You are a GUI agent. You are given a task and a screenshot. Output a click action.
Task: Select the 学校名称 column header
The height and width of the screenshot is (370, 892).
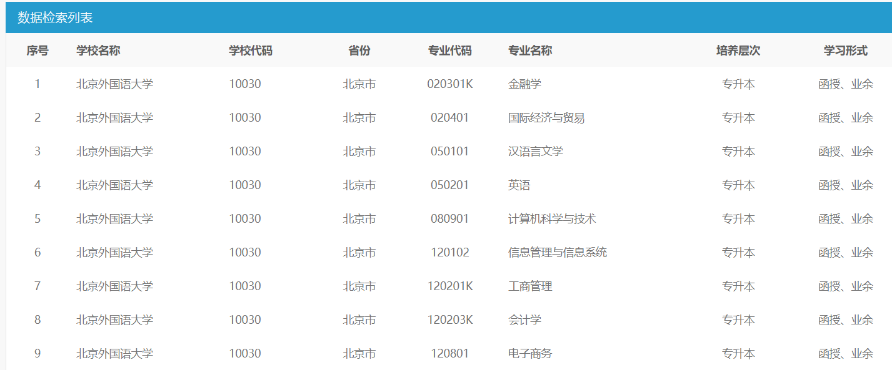coord(98,51)
